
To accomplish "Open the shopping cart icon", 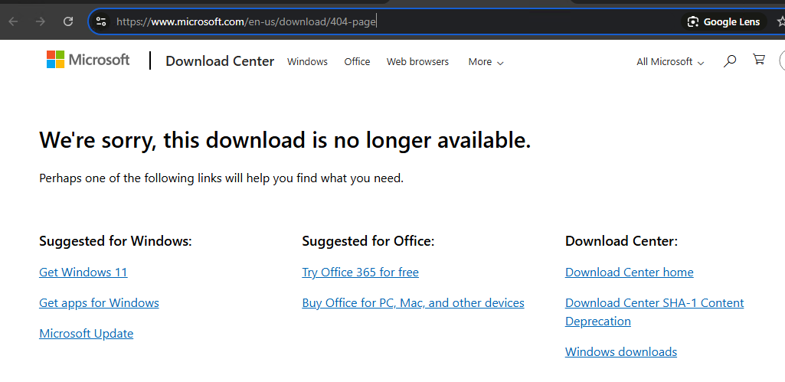I will pyautogui.click(x=759, y=60).
